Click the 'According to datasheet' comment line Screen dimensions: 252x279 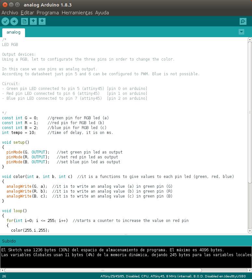coord(101,74)
